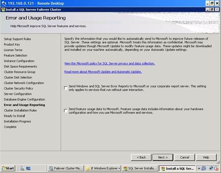Click the Server Manager quick launch icon
The height and width of the screenshot is (173, 221).
(22, 168)
